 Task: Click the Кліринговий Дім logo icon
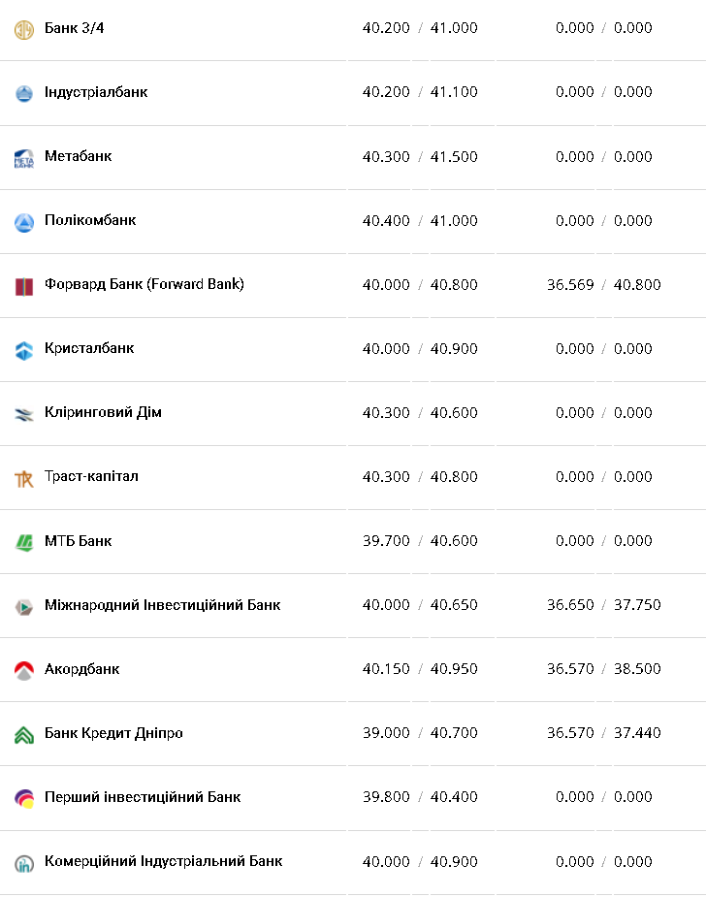point(24,414)
